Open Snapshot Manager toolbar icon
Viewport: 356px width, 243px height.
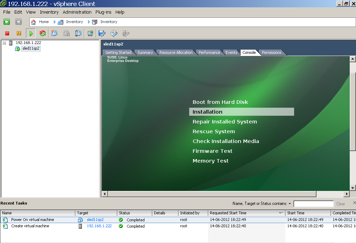tap(78, 33)
